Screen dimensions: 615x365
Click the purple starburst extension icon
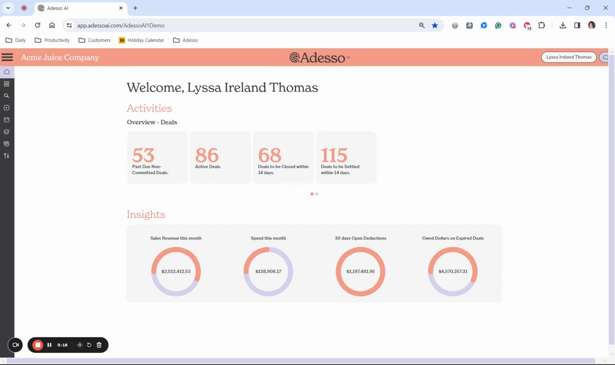coord(513,25)
